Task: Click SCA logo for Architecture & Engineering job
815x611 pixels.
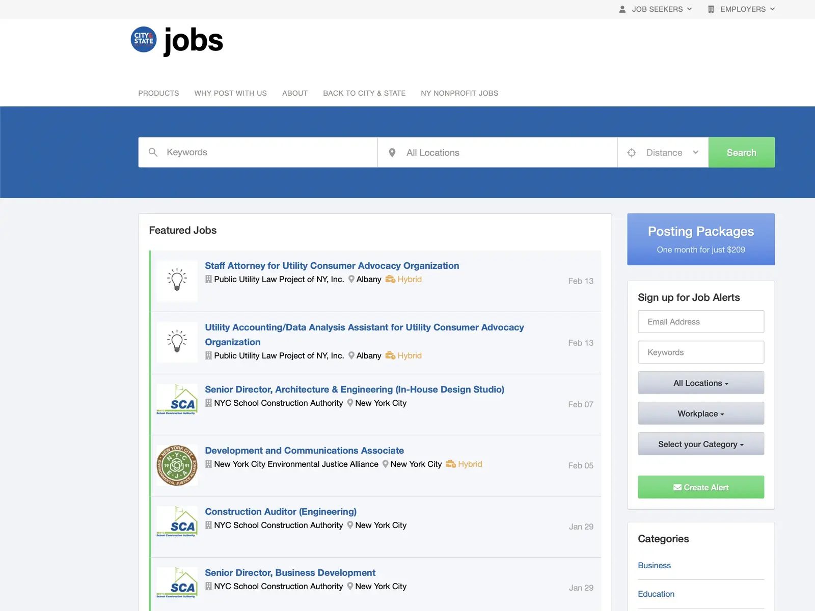Action: click(x=177, y=399)
